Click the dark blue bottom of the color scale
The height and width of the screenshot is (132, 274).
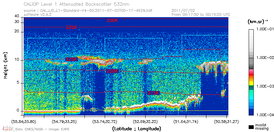251,112
